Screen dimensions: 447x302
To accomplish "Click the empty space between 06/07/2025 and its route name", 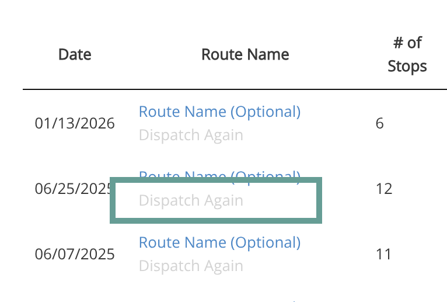I will click(x=127, y=255).
